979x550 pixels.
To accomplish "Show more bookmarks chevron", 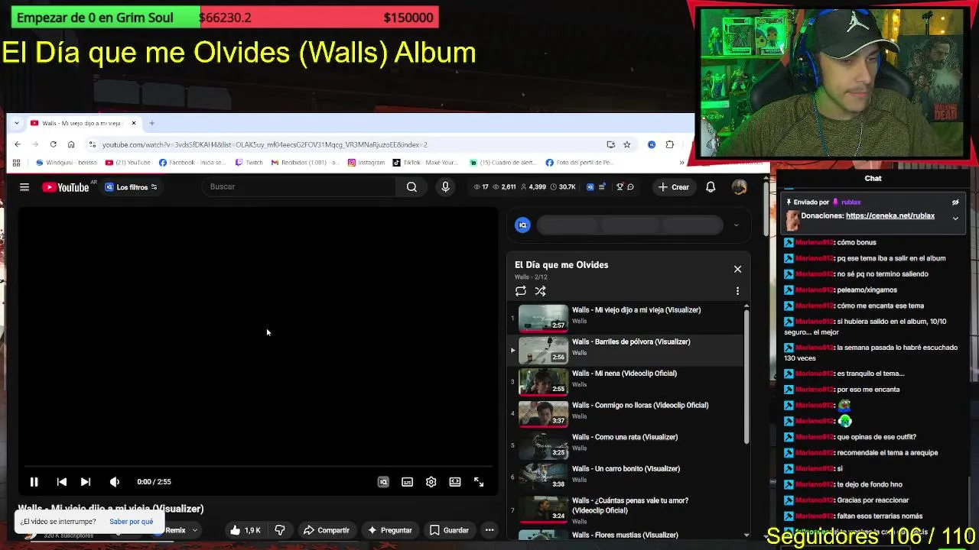I will [681, 163].
